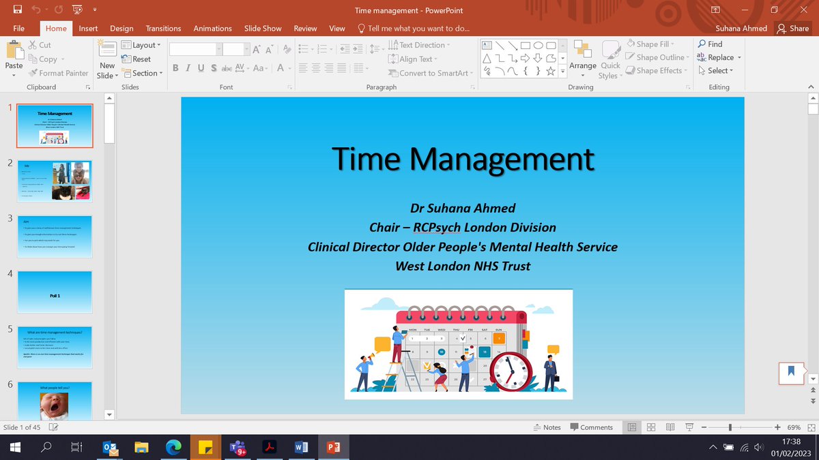Screen dimensions: 819x460
Task: Click the Save icon in Quick Access Toolbar
Action: pyautogui.click(x=18, y=10)
